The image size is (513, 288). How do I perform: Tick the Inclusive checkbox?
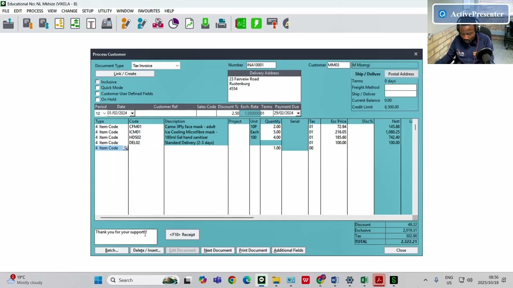click(97, 82)
